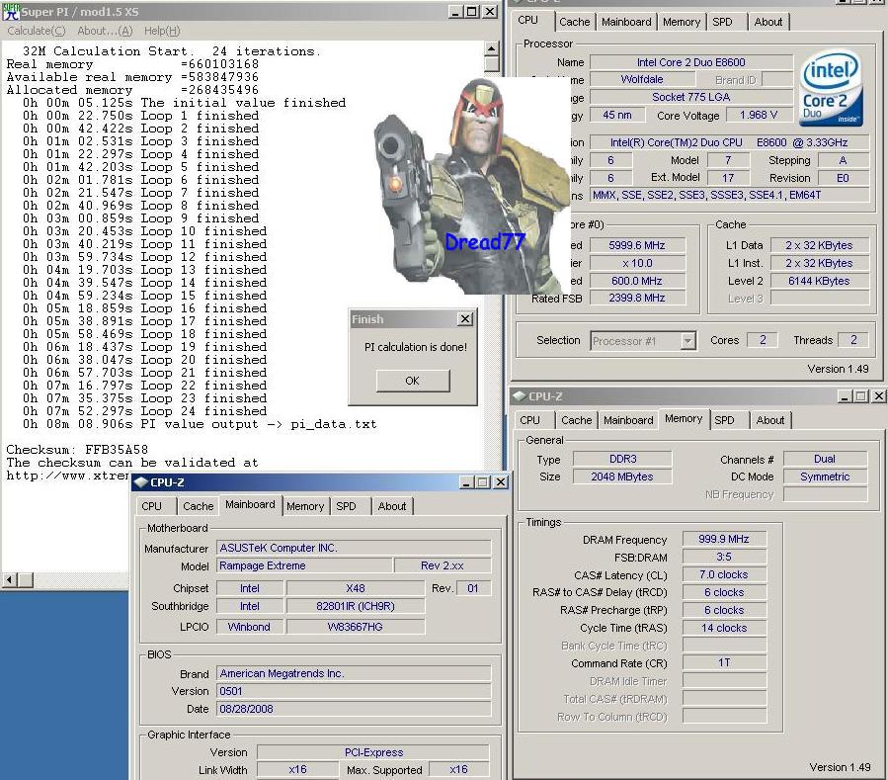The image size is (888, 780).
Task: Open the Help menu in Super PI
Action: point(162,31)
